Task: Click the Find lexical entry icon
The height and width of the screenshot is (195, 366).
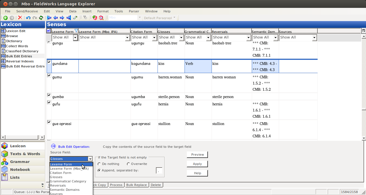Action: [x=101, y=18]
